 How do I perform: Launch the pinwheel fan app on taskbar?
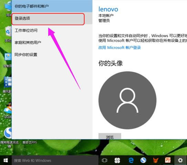click(x=117, y=160)
